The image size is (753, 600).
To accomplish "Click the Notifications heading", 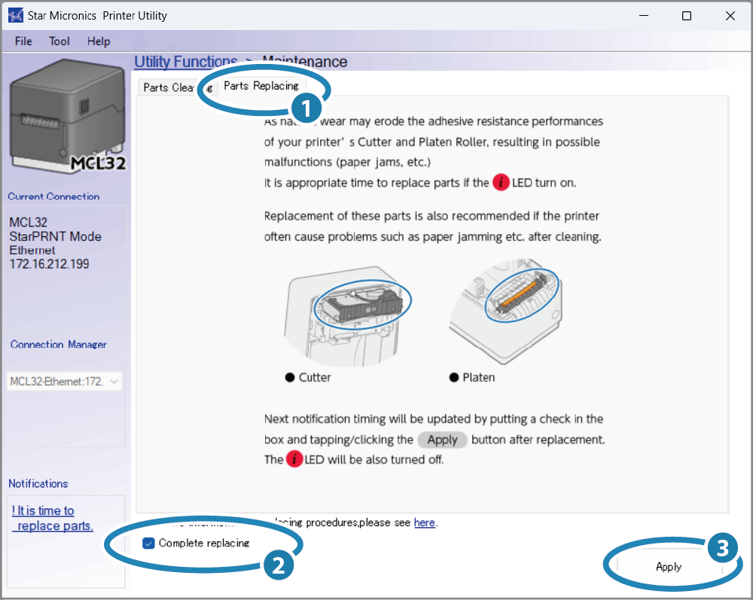I will click(38, 483).
